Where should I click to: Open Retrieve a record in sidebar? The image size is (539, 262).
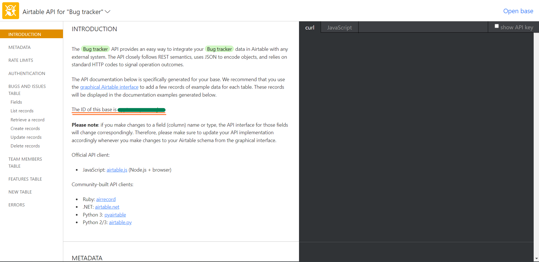tap(28, 120)
